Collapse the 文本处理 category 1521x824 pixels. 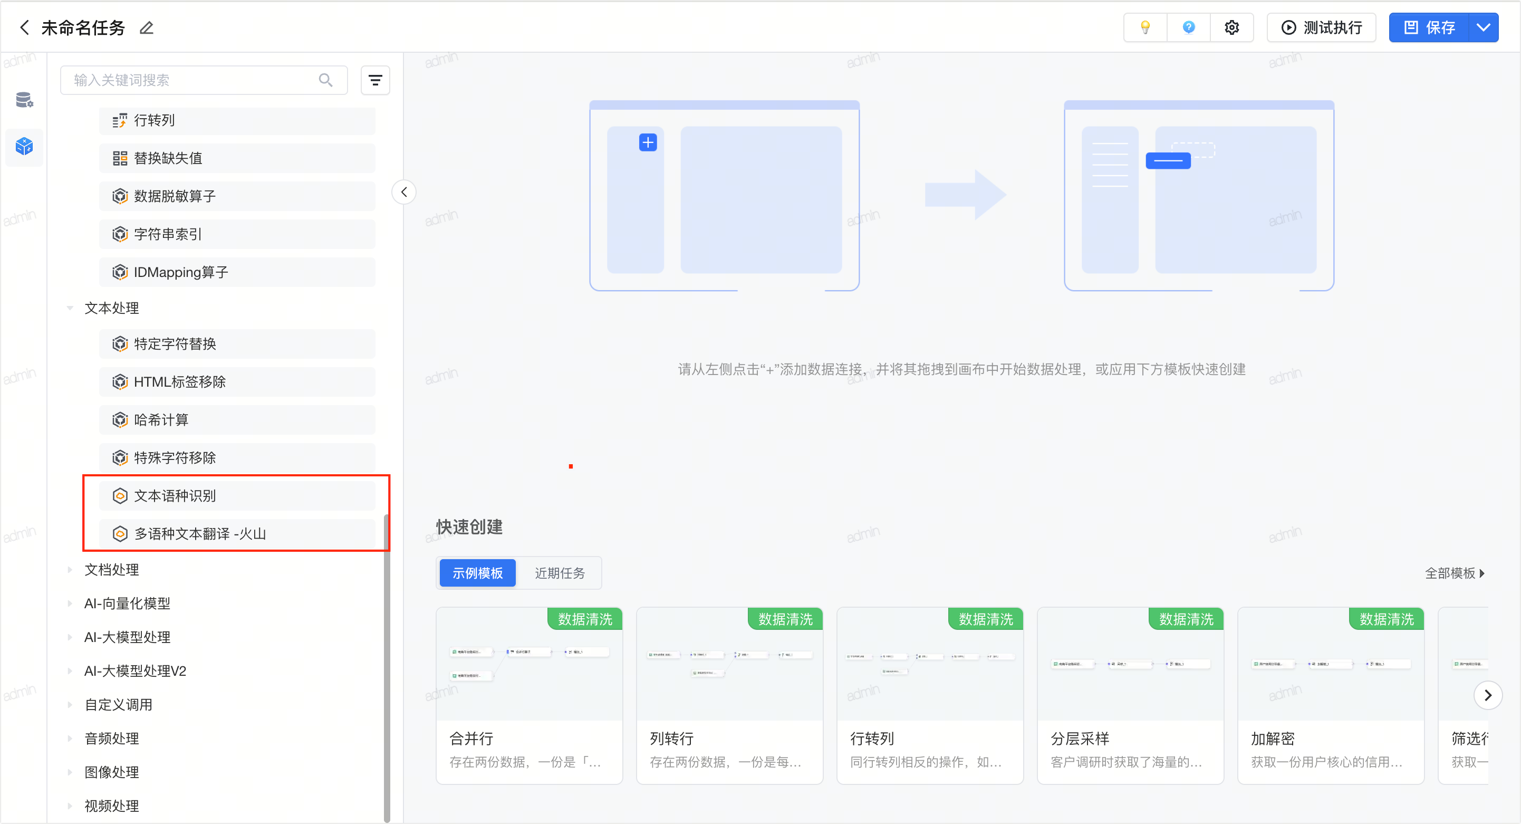[x=70, y=308]
